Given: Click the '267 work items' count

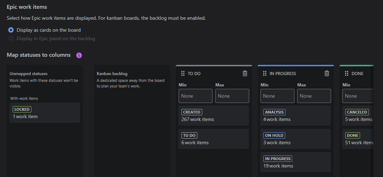Looking at the screenshot, I should click(197, 120).
